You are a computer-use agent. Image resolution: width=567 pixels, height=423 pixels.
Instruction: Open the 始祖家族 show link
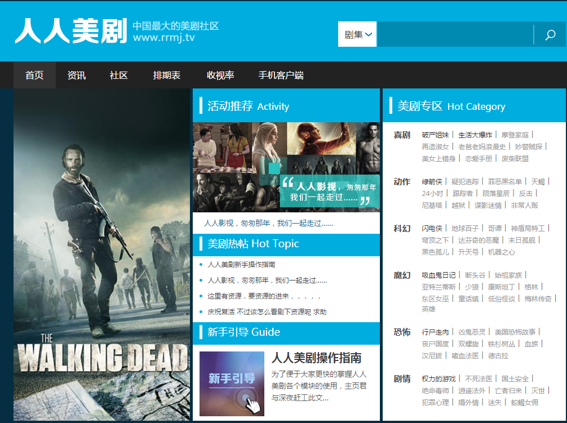[x=508, y=275]
